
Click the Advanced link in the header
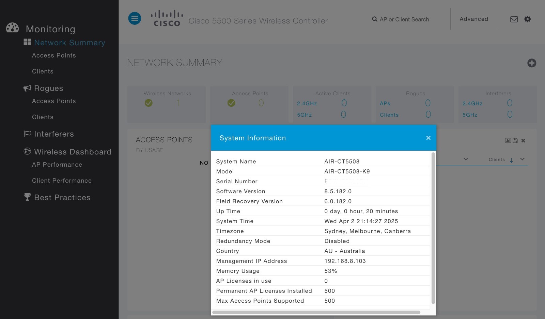pyautogui.click(x=474, y=19)
